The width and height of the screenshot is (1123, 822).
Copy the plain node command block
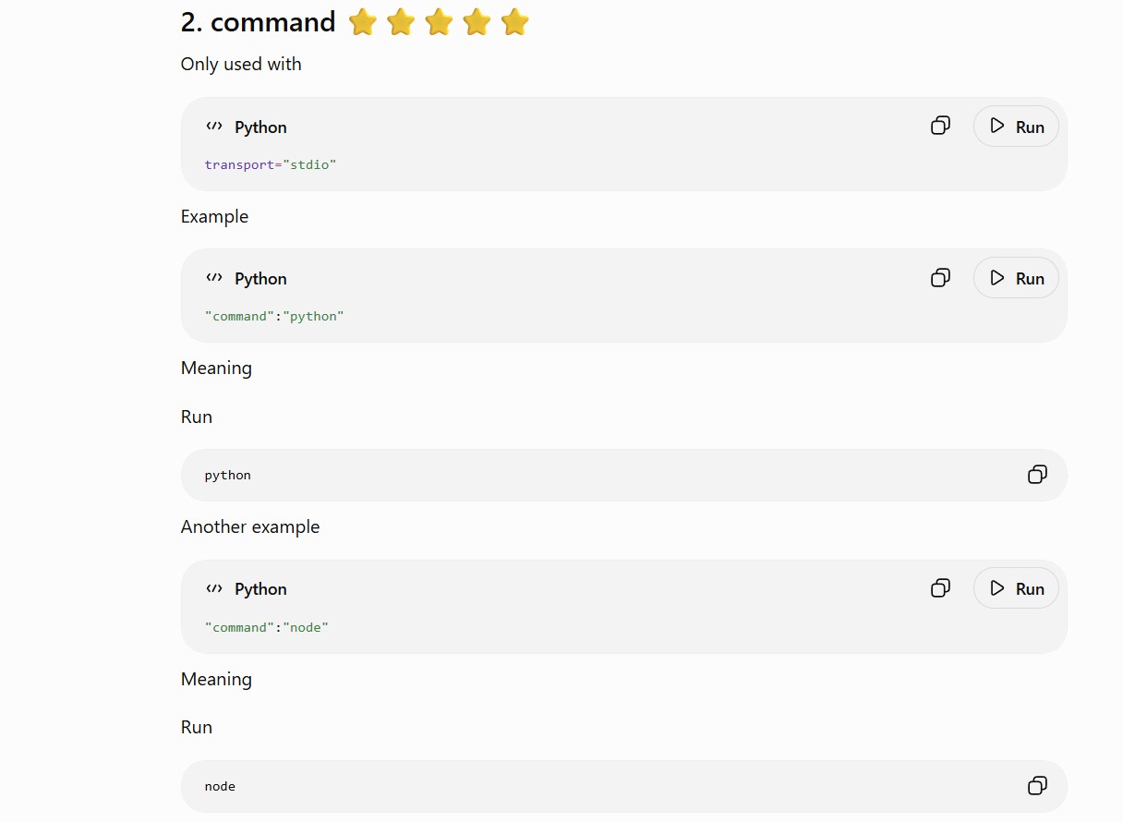1037,786
